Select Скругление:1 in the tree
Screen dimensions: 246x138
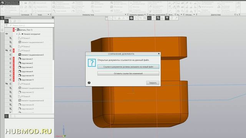coord(26,59)
